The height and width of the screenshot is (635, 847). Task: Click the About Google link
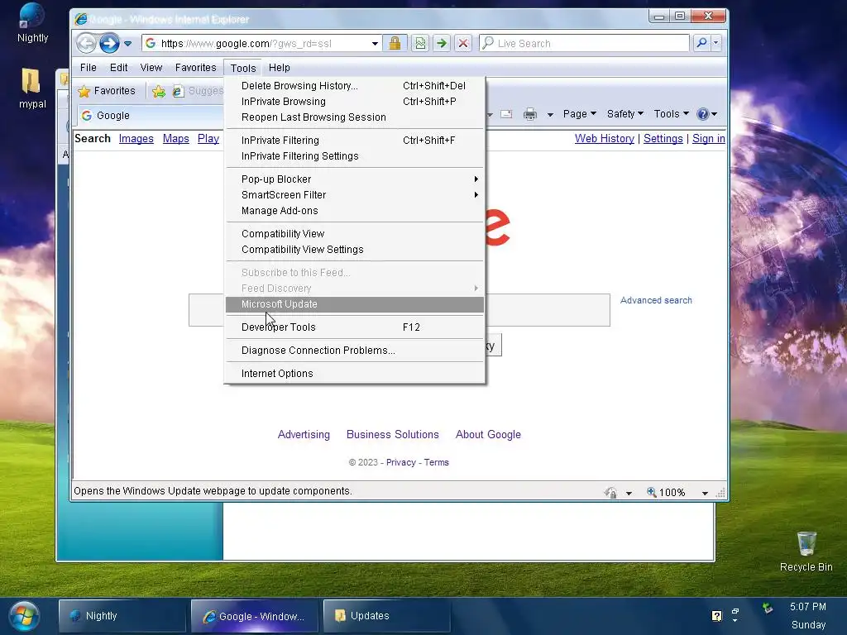(488, 434)
